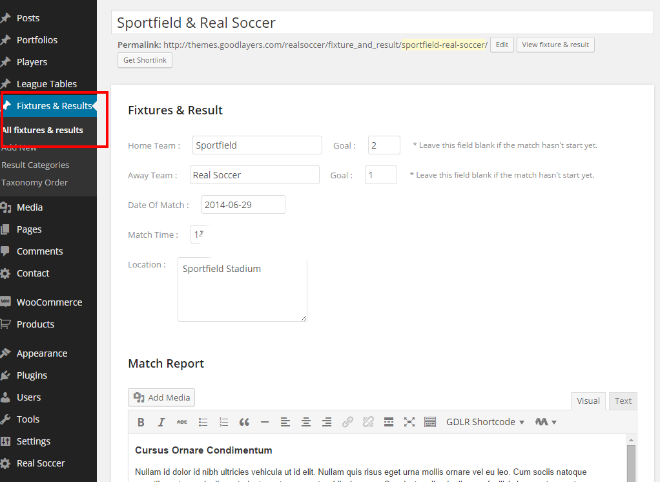660x482 pixels.
Task: Switch to the Text editor tab
Action: [623, 401]
